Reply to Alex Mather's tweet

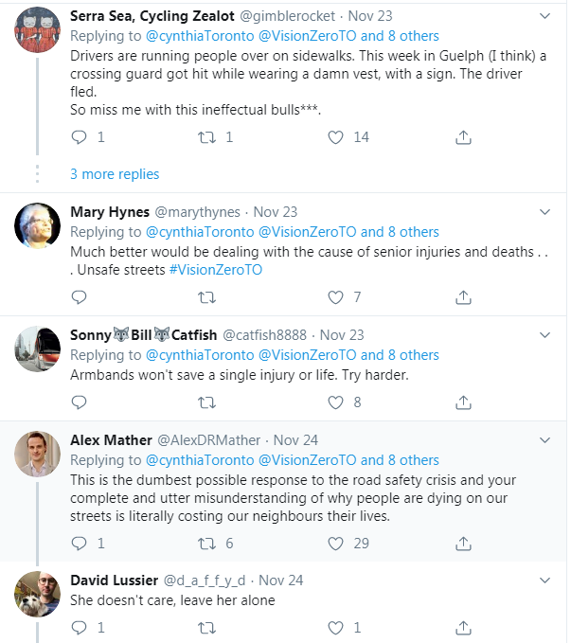click(80, 544)
